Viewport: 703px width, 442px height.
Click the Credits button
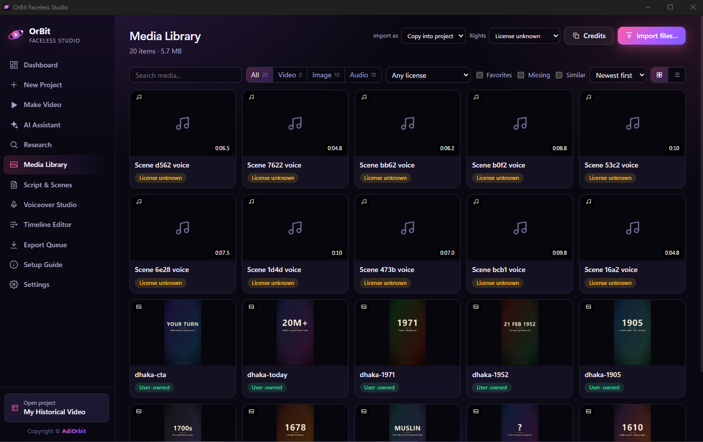point(589,36)
